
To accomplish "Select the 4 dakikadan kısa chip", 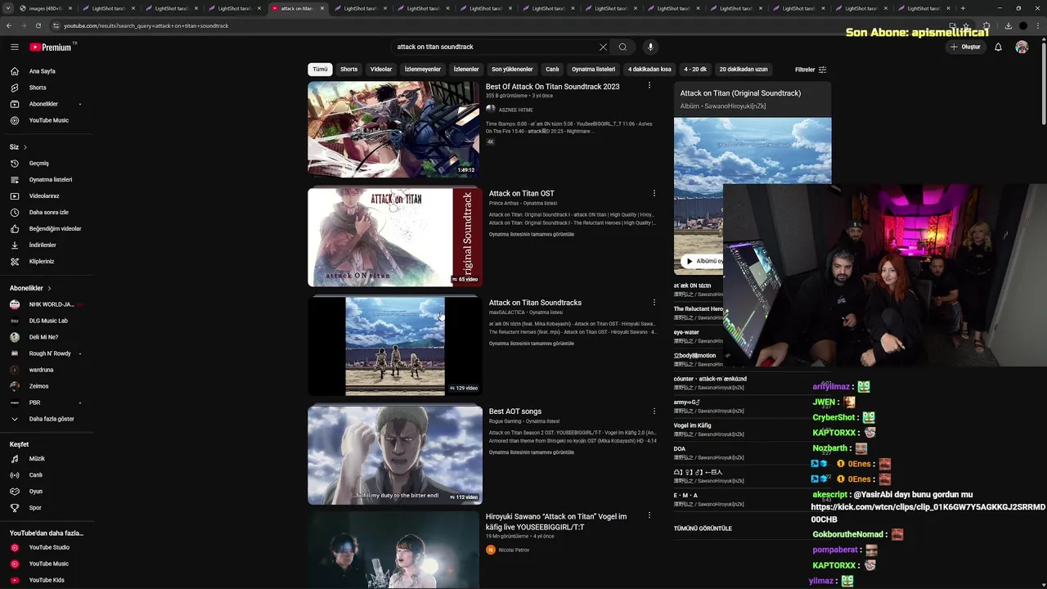I will point(649,70).
